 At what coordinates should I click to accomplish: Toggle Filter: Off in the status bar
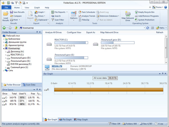point(115,123)
